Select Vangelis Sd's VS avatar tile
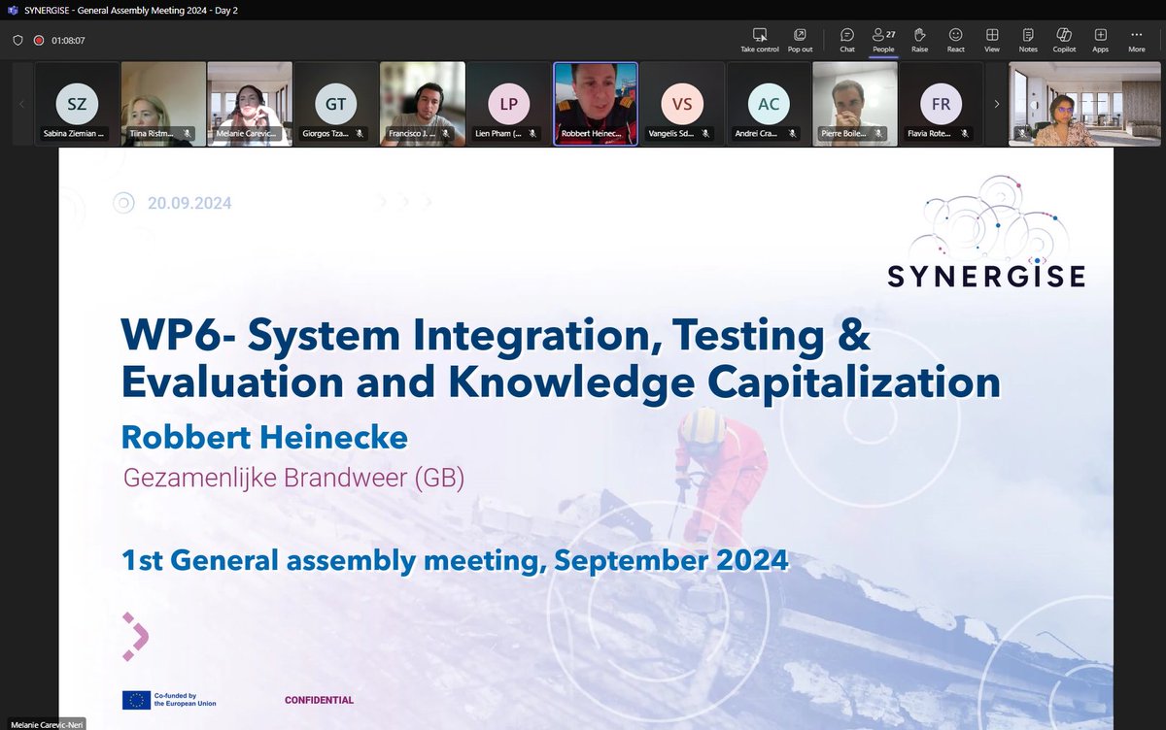 [682, 104]
